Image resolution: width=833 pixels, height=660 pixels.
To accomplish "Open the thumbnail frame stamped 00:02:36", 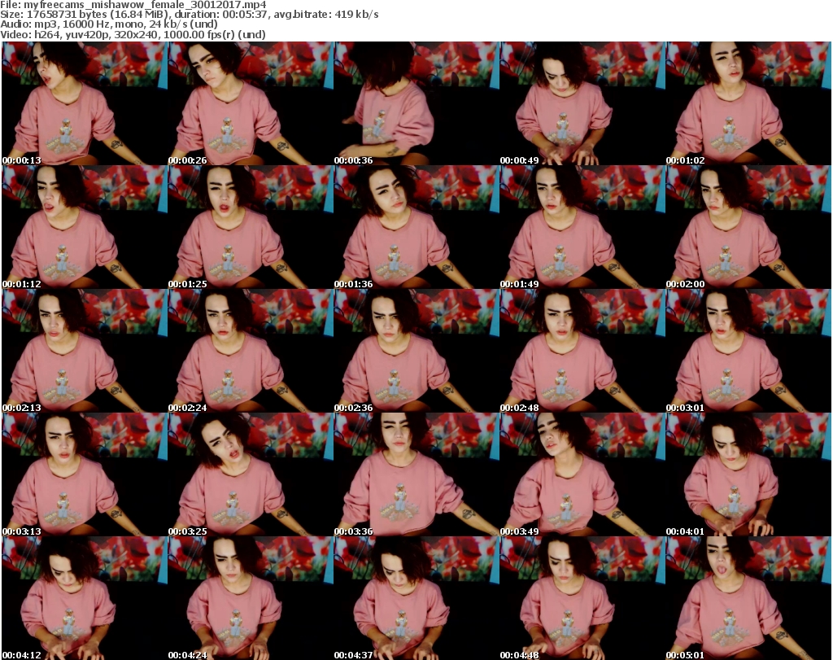I will click(x=416, y=351).
